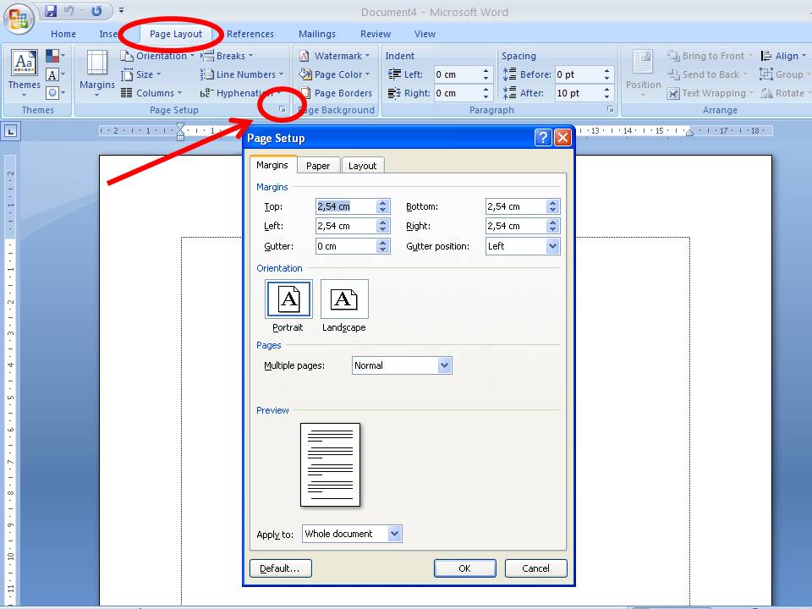This screenshot has height=609, width=812.
Task: Open Size ribbon dropdown
Action: [141, 74]
